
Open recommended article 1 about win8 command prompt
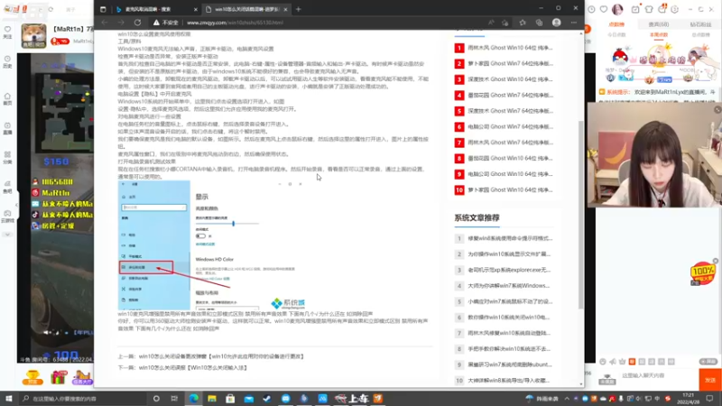(x=510, y=238)
